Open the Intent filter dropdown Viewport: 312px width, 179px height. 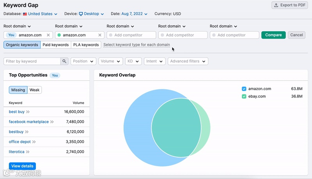[x=154, y=61]
